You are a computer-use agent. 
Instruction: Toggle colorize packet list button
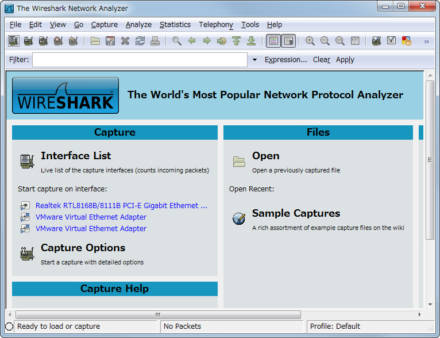273,41
